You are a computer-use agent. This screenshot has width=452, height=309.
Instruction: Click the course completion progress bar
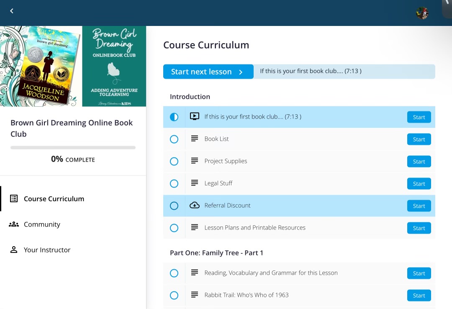73,147
